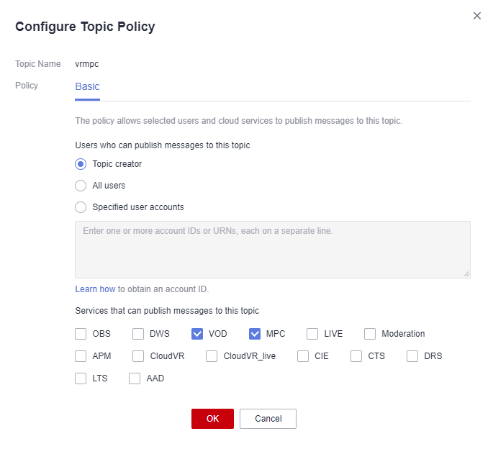This screenshot has height=449, width=493.
Task: Tick the CloudVR checkbox
Action: pos(138,356)
